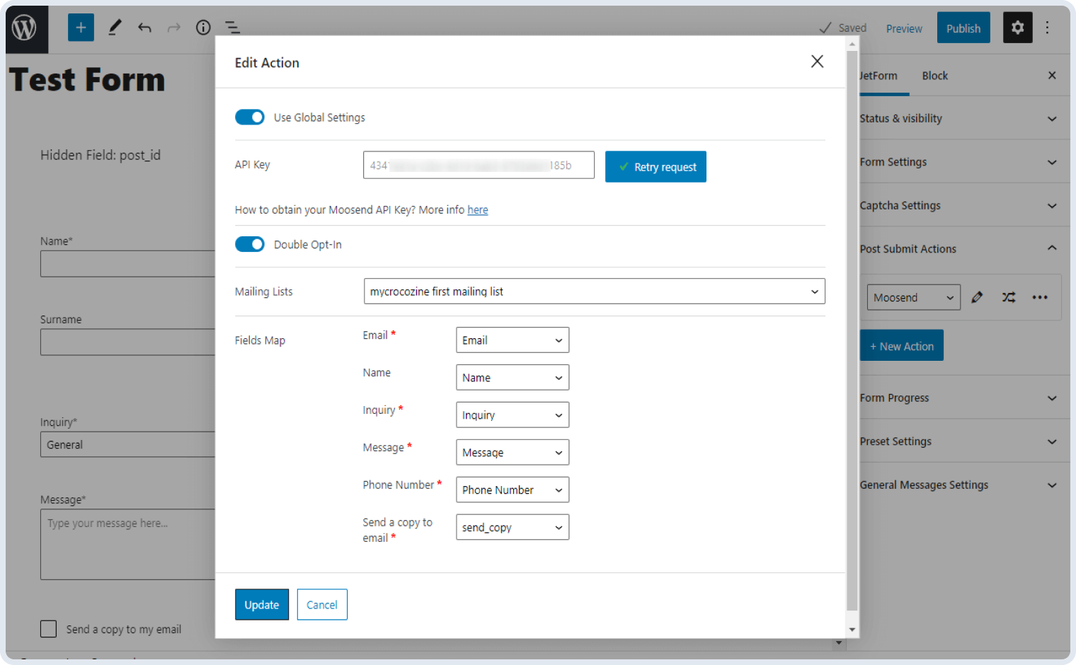Open the block inserter
Image resolution: width=1076 pixels, height=665 pixels.
click(x=80, y=27)
